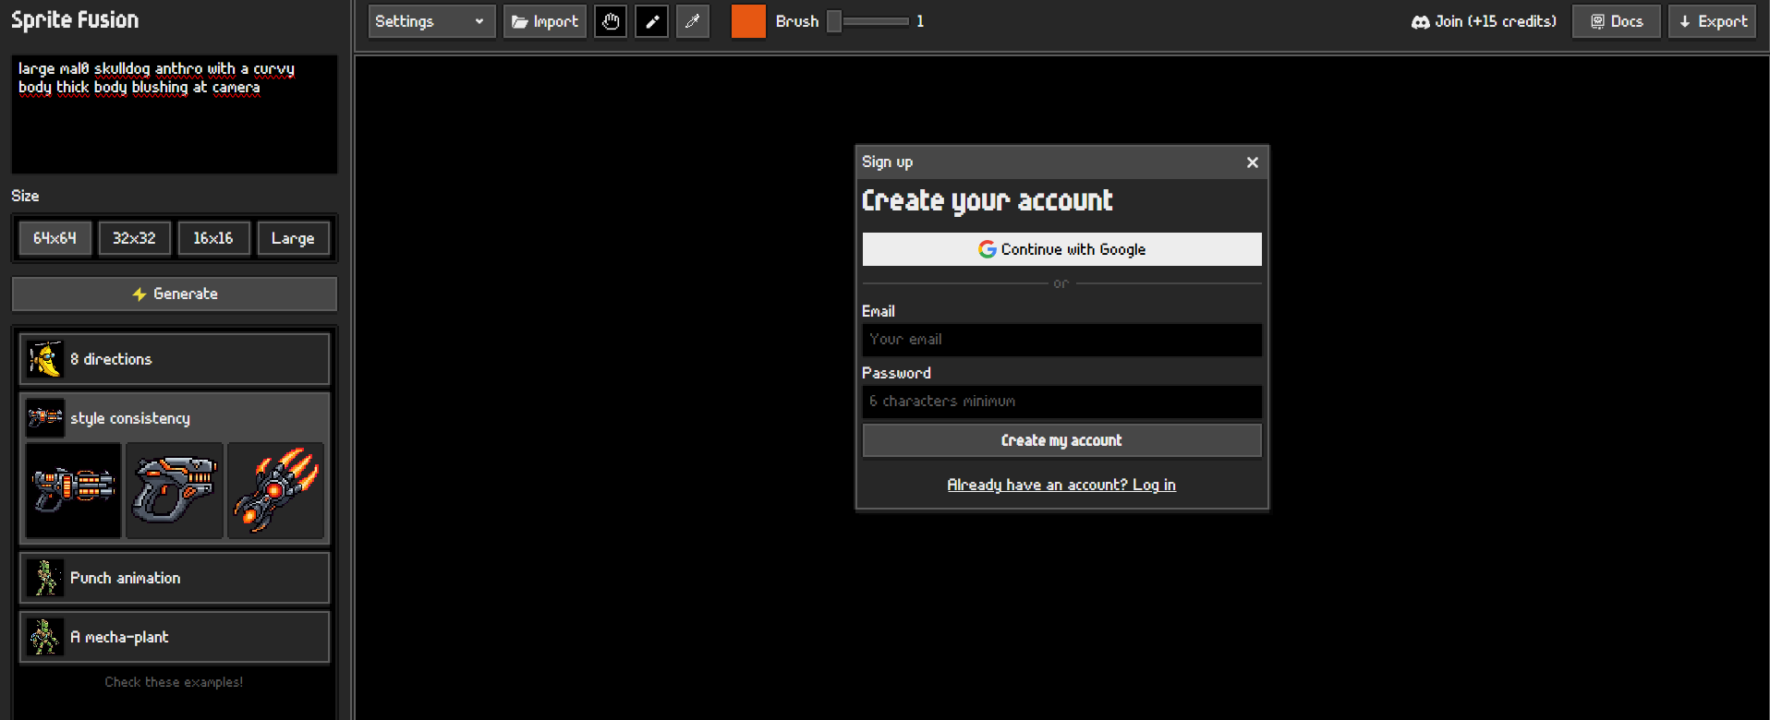Open the Punch animation example
The height and width of the screenshot is (720, 1770).
(x=175, y=578)
